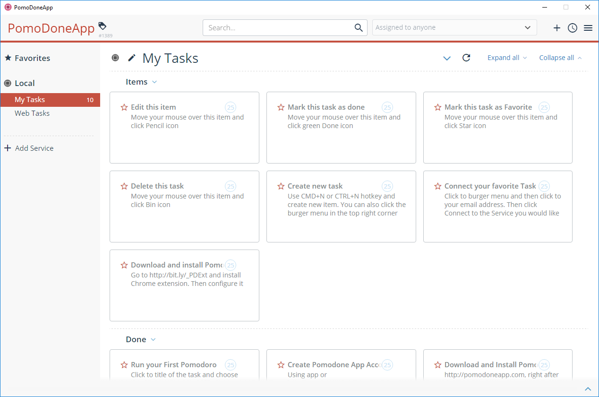Screen dimensions: 599x397
Task: Click the PomoDoneApp icon in the title bar
Action: pyautogui.click(x=8, y=7)
